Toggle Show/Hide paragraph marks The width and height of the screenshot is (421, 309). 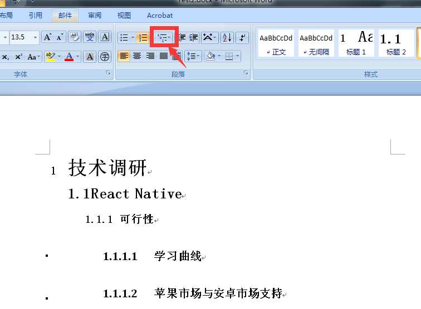tap(242, 38)
